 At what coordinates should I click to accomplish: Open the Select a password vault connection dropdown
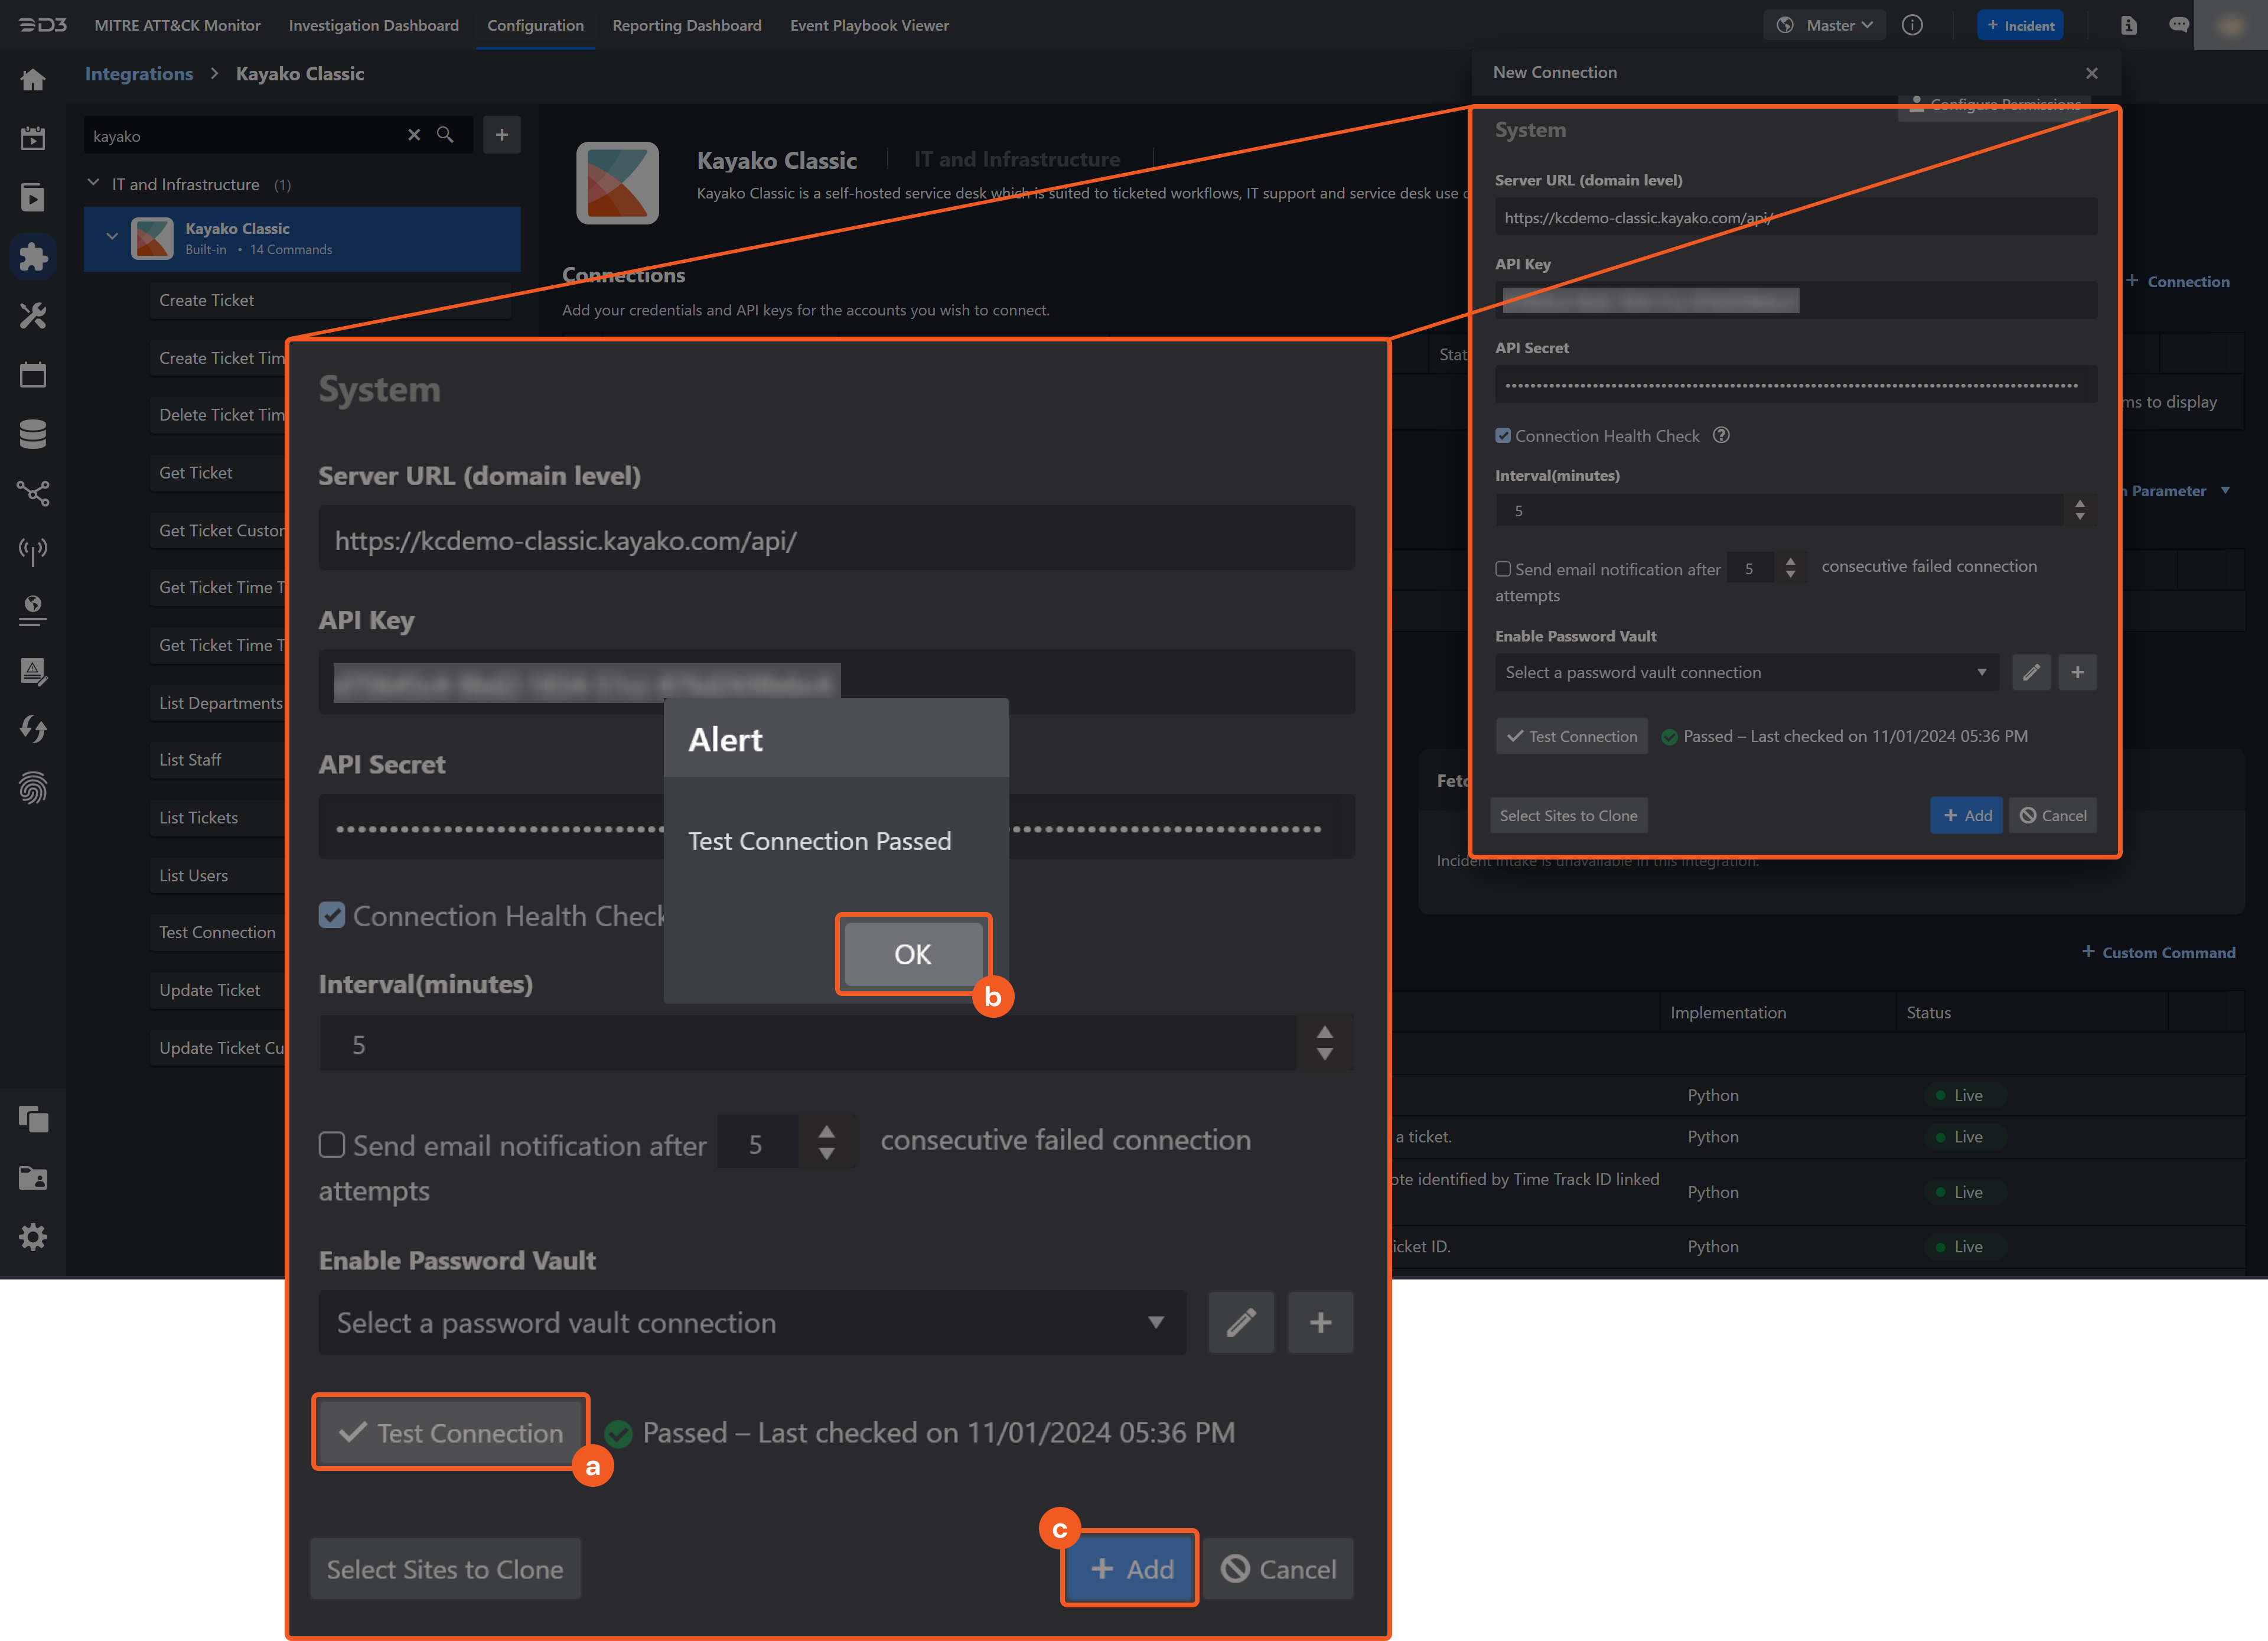tap(751, 1322)
